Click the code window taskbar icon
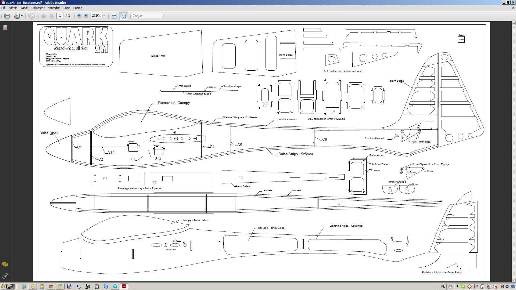This screenshot has height=290, width=516. 97,287
